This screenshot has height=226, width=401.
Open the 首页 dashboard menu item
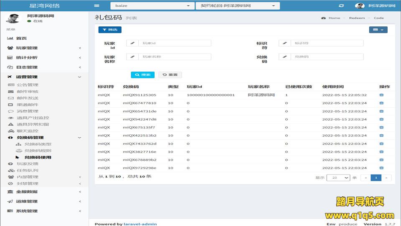pyautogui.click(x=21, y=39)
